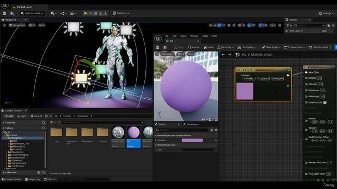Open the Perspective menu in the main viewport
This screenshot has height=189, width=337.
point(17,25)
